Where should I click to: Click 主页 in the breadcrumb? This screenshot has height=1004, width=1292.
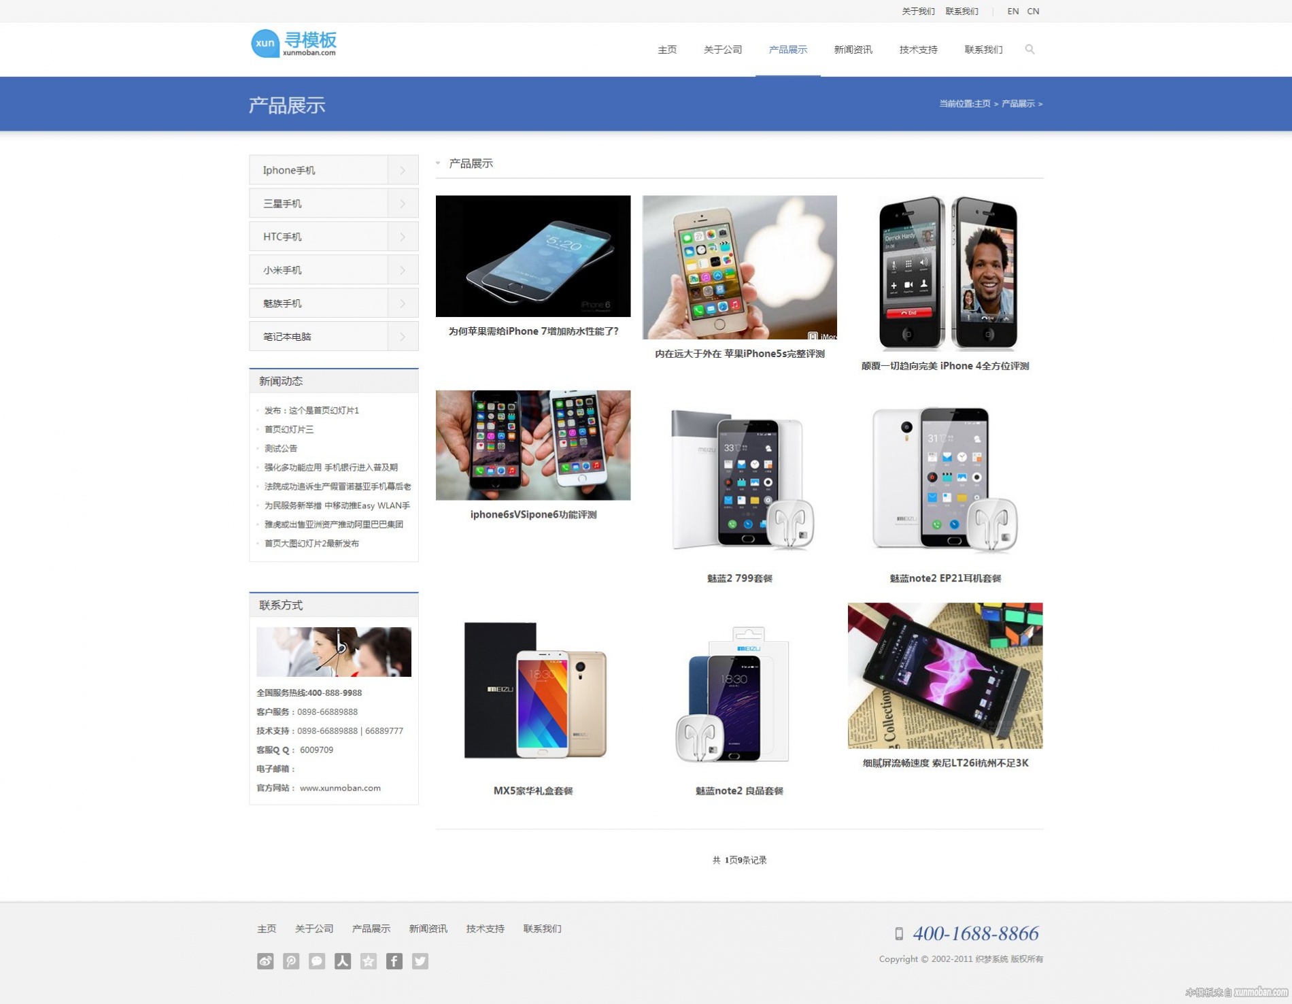(983, 103)
